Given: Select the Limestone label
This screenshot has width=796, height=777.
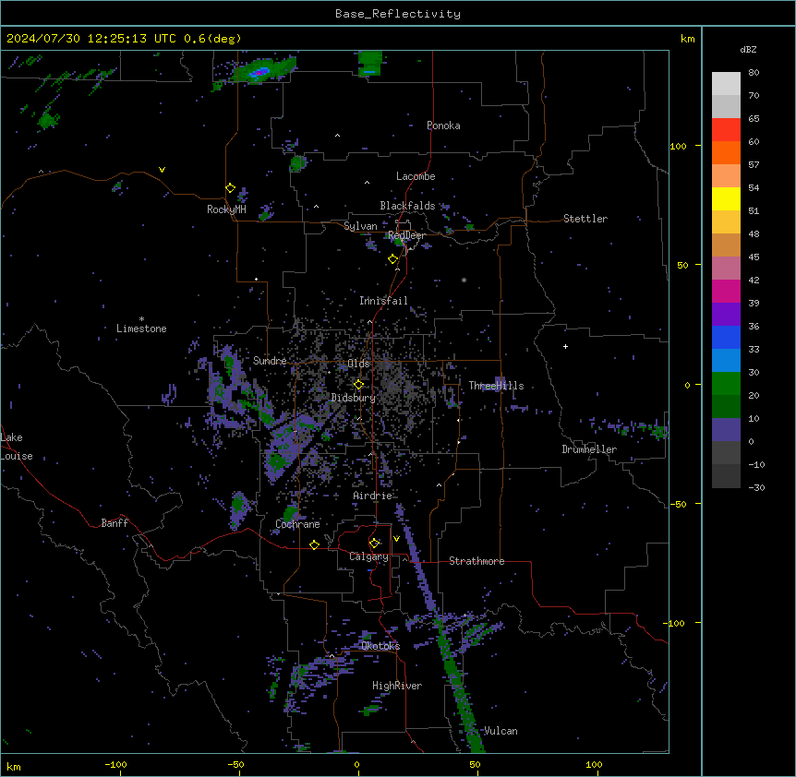Looking at the screenshot, I should click(141, 329).
